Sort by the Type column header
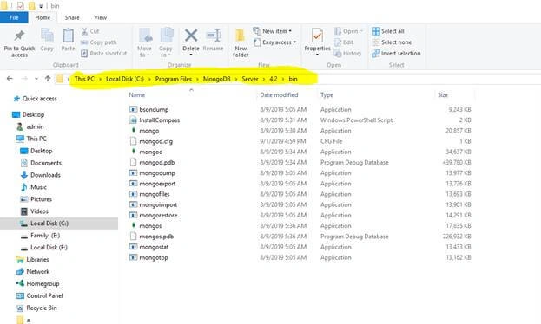This screenshot has width=541, height=324. click(327, 95)
